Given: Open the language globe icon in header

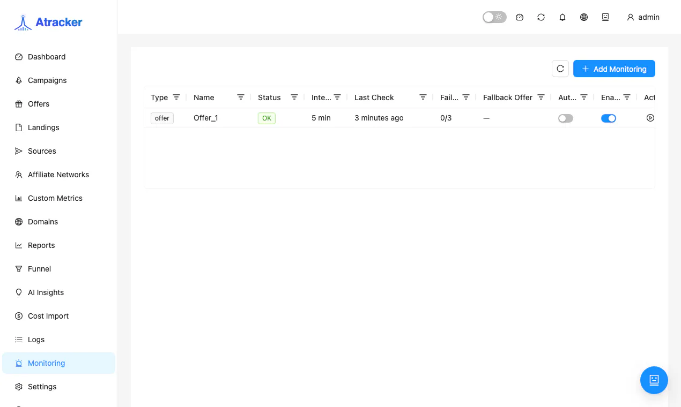Looking at the screenshot, I should [584, 17].
